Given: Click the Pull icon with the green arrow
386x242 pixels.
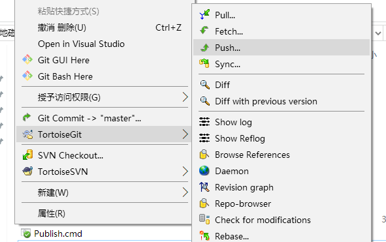Looking at the screenshot, I should click(204, 14).
